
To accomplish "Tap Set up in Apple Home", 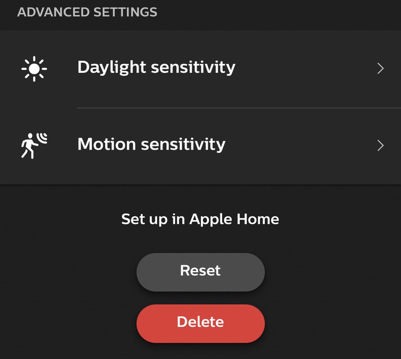I will point(200,219).
